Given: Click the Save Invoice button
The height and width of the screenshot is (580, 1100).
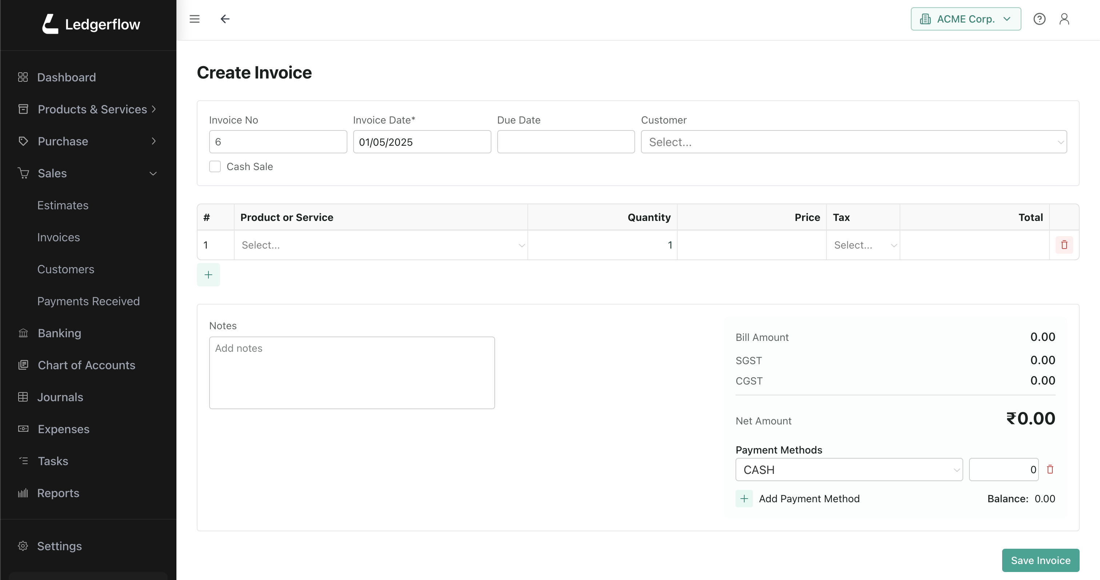Looking at the screenshot, I should 1040,560.
